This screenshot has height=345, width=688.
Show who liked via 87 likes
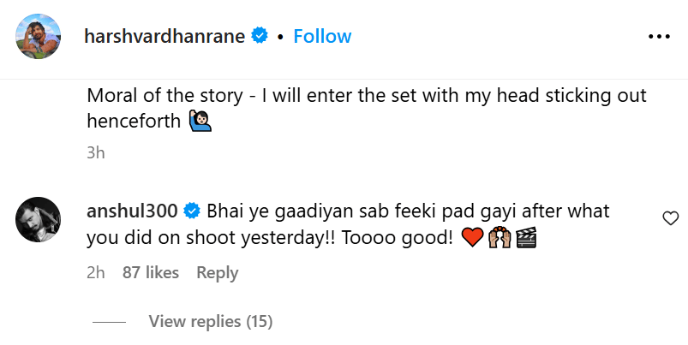(151, 272)
